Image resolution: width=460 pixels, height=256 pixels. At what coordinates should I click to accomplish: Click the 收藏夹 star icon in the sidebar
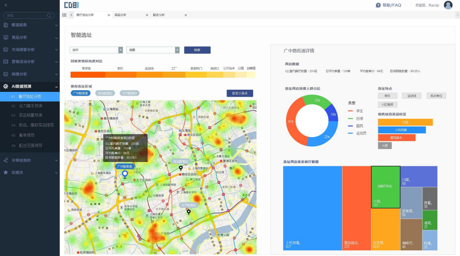pyautogui.click(x=6, y=172)
